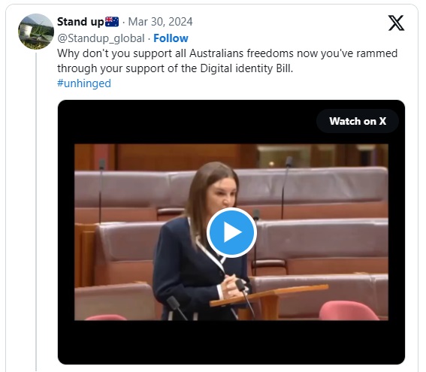
Task: Click the red chair in the video
Action: click(x=349, y=310)
